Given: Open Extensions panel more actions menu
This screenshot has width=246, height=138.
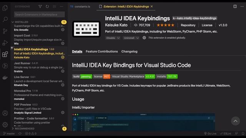Looking at the screenshot, I should coord(61,7).
